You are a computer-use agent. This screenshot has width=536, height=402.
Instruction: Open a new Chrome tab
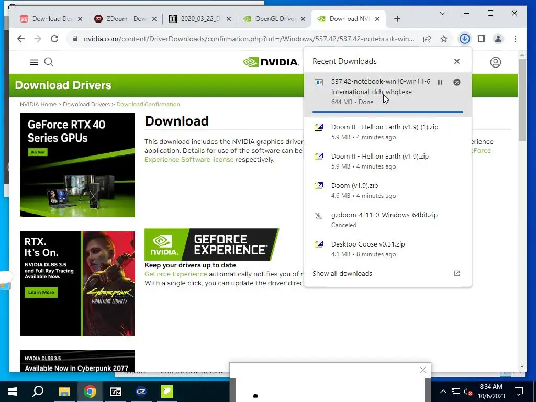pyautogui.click(x=397, y=19)
